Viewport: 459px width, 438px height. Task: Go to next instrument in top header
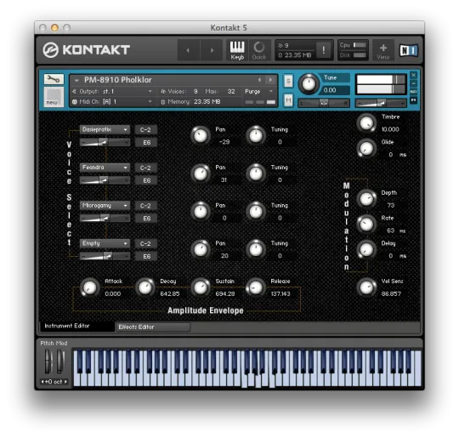click(x=212, y=50)
